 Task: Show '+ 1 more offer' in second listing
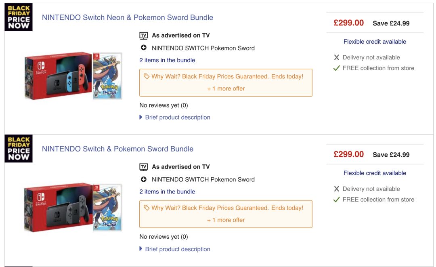point(226,220)
